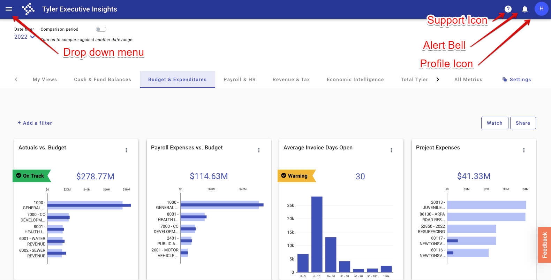The height and width of the screenshot is (280, 551).
Task: Open the All Metrics tab
Action: [468, 79]
